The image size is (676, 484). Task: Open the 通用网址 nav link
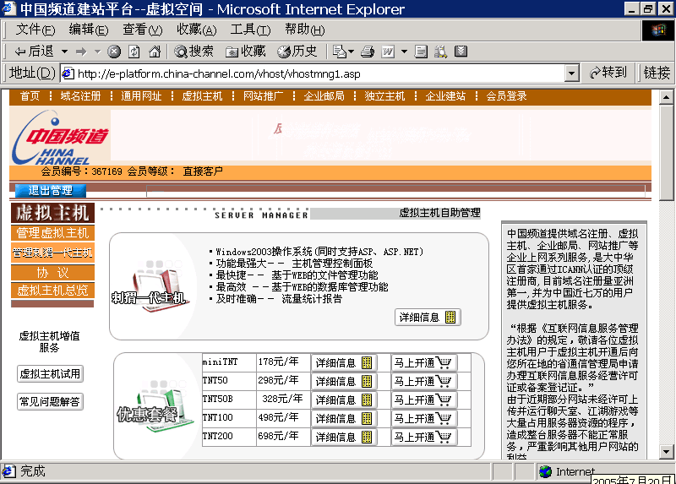click(141, 96)
